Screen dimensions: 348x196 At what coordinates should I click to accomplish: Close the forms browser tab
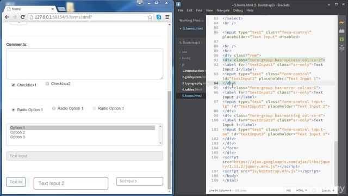[x=53, y=9]
